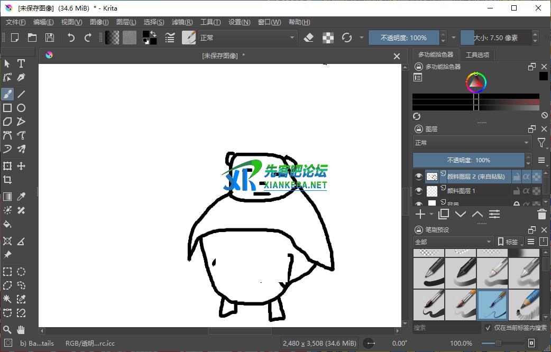Toggle alpha lock on 颜料图层 2
Image resolution: width=551 pixels, height=352 pixels.
(x=527, y=177)
